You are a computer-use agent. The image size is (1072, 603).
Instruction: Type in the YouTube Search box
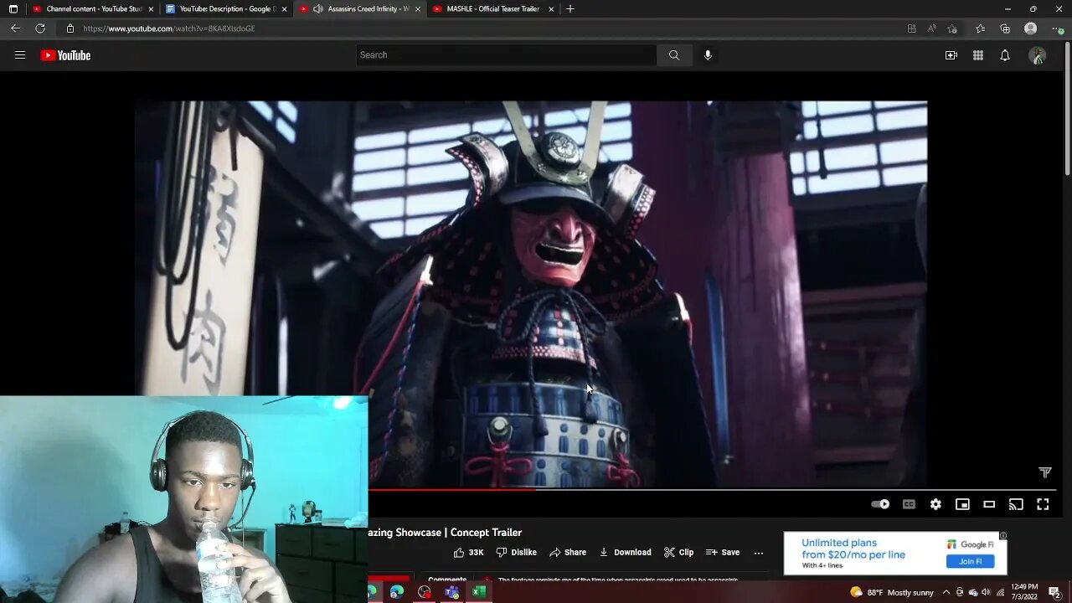coord(506,55)
